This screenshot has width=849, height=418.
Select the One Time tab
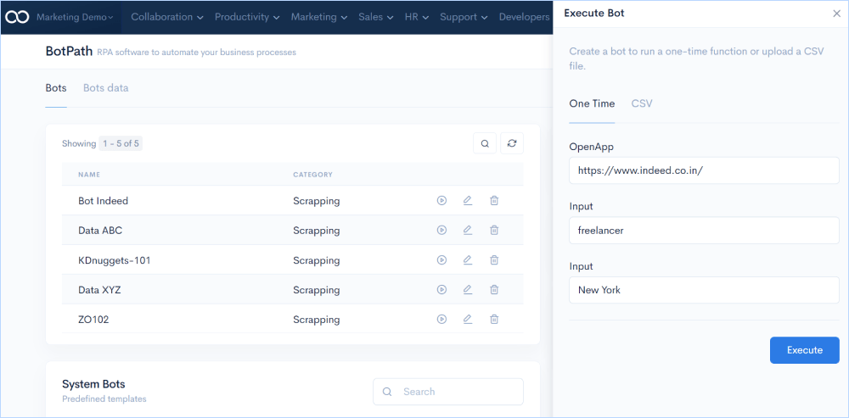592,103
